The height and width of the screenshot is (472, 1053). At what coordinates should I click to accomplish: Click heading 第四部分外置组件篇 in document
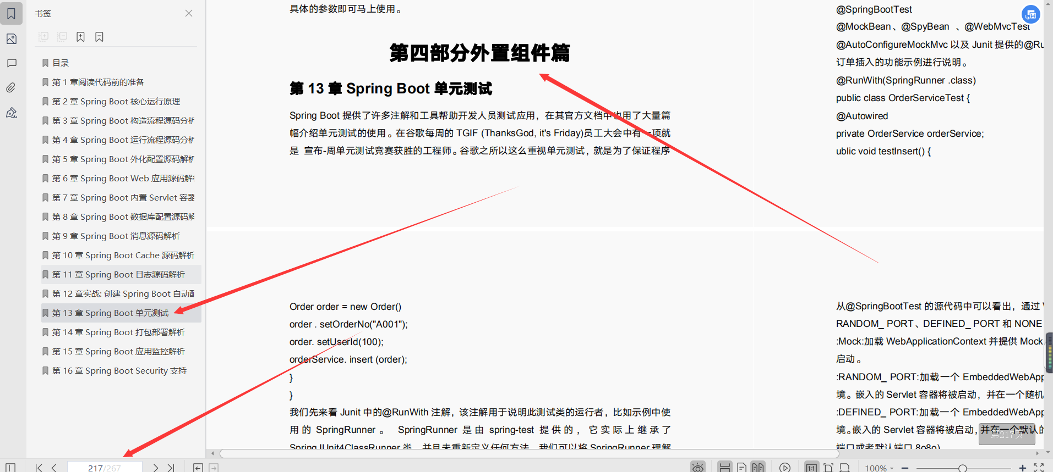click(479, 53)
